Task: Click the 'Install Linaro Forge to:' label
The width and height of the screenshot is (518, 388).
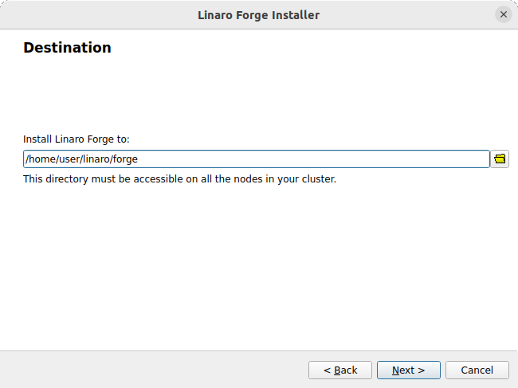Action: pyautogui.click(x=77, y=139)
